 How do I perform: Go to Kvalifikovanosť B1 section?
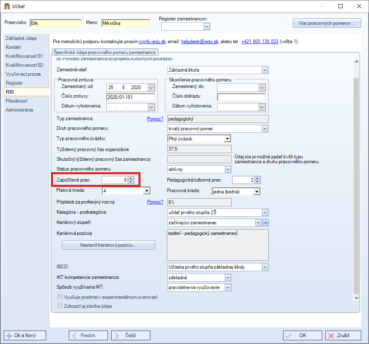coord(24,56)
